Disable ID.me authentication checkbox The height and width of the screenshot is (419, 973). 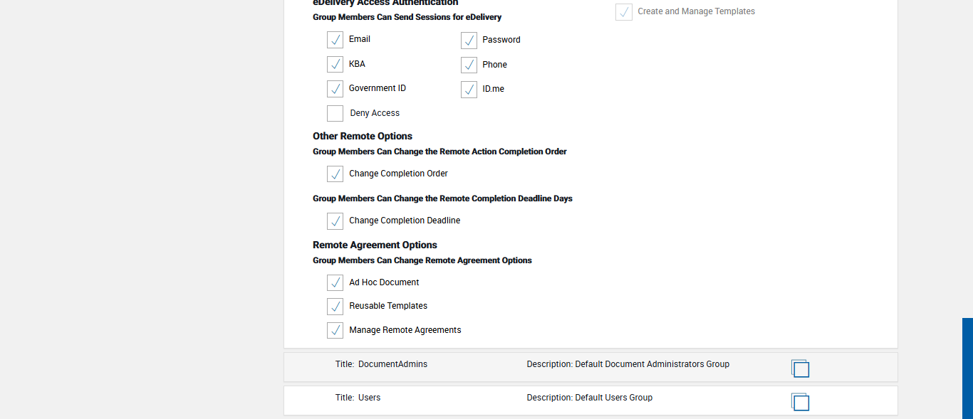[469, 90]
